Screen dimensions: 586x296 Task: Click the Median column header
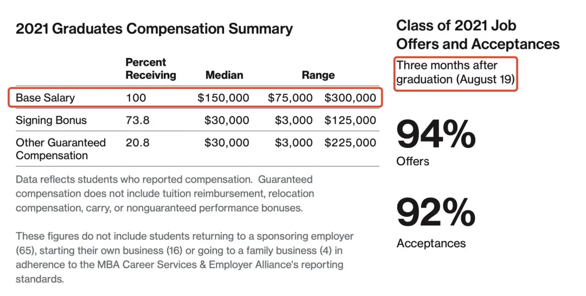click(224, 75)
